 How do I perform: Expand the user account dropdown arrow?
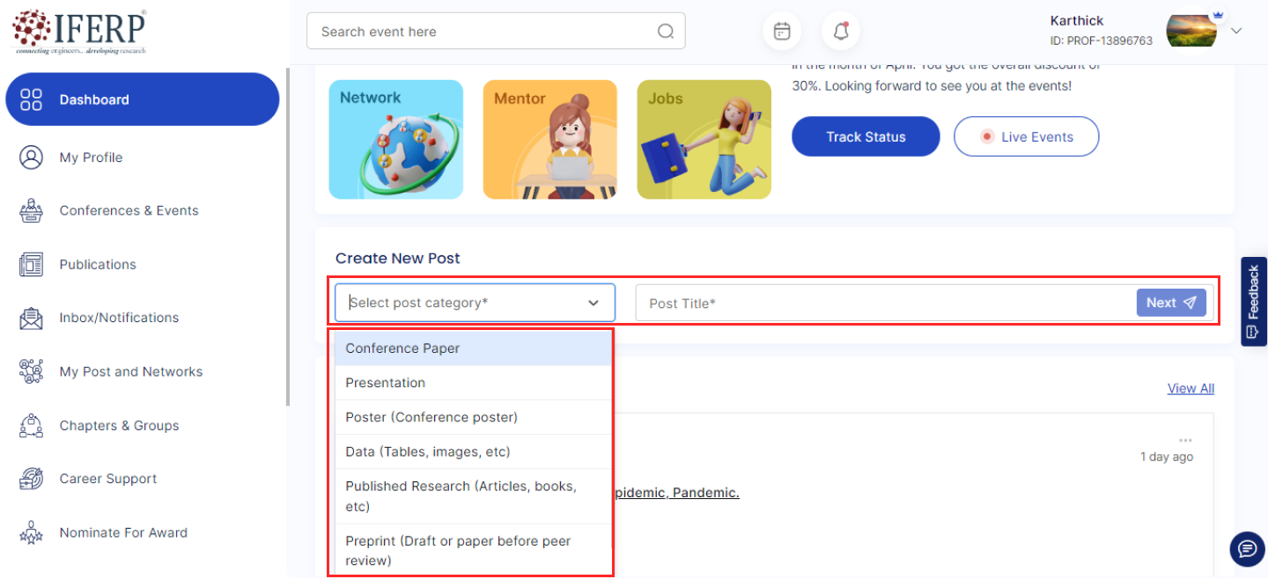tap(1236, 31)
